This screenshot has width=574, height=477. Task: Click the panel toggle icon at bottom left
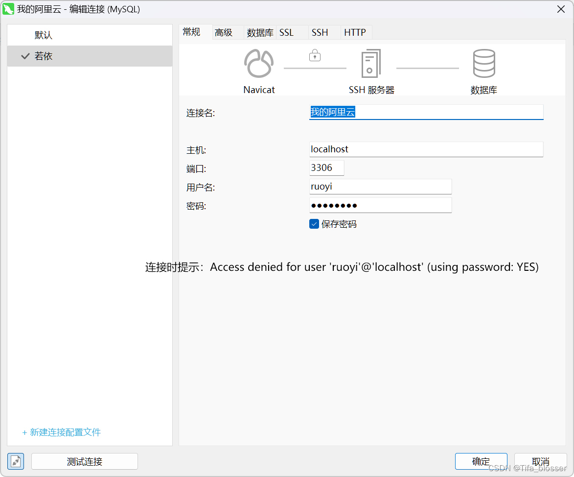pos(15,461)
